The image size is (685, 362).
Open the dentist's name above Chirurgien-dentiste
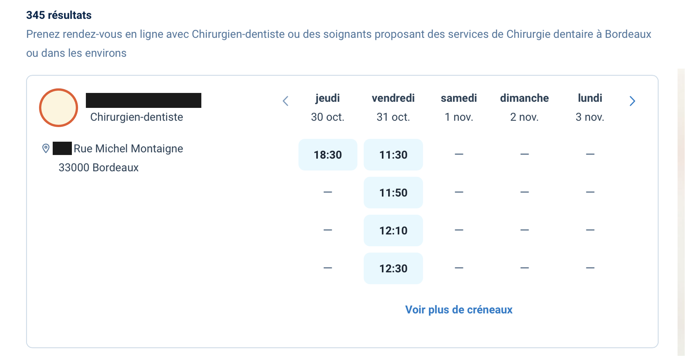[x=143, y=100]
